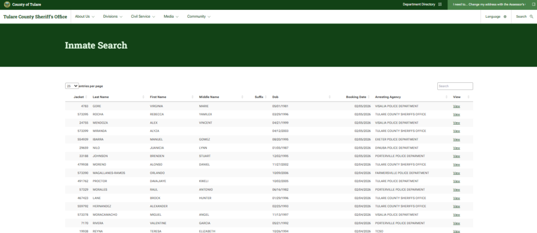The image size is (537, 233).
Task: Sort table by Dob column arrows
Action: [x=330, y=97]
